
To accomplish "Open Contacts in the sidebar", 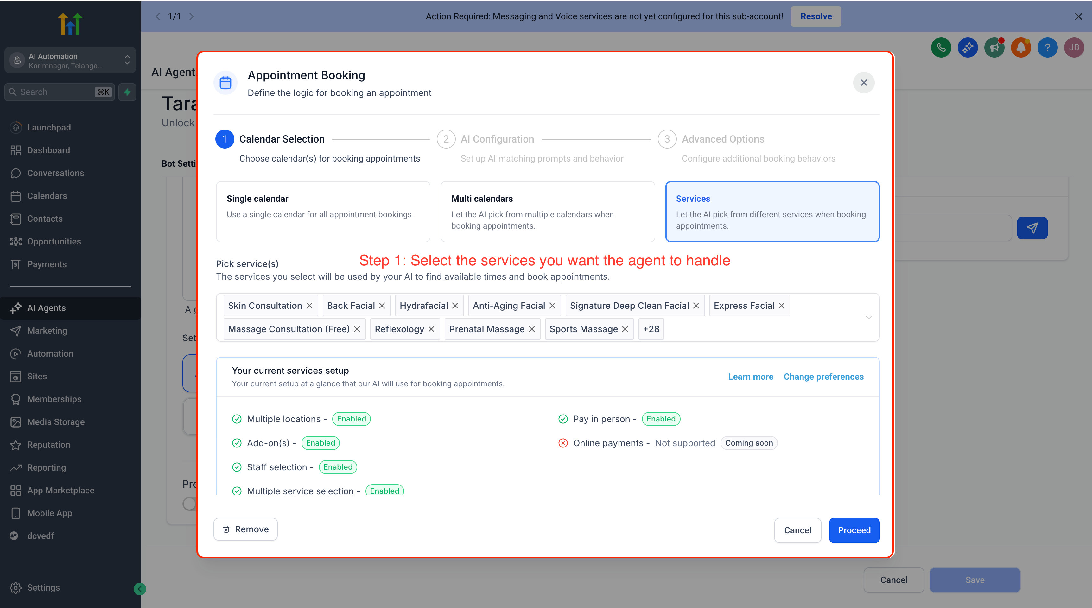I will point(70,219).
